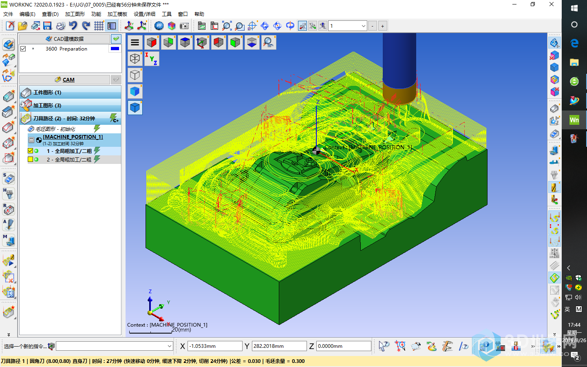Click the CAM panel header button
The image size is (587, 367).
[65, 80]
